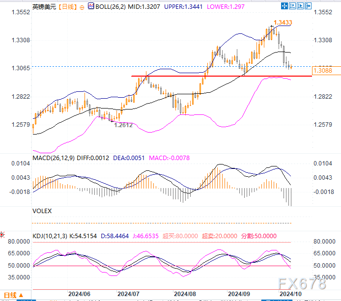Click the 1.2612 low price marker
The height and width of the screenshot is (301, 341).
pyautogui.click(x=123, y=125)
